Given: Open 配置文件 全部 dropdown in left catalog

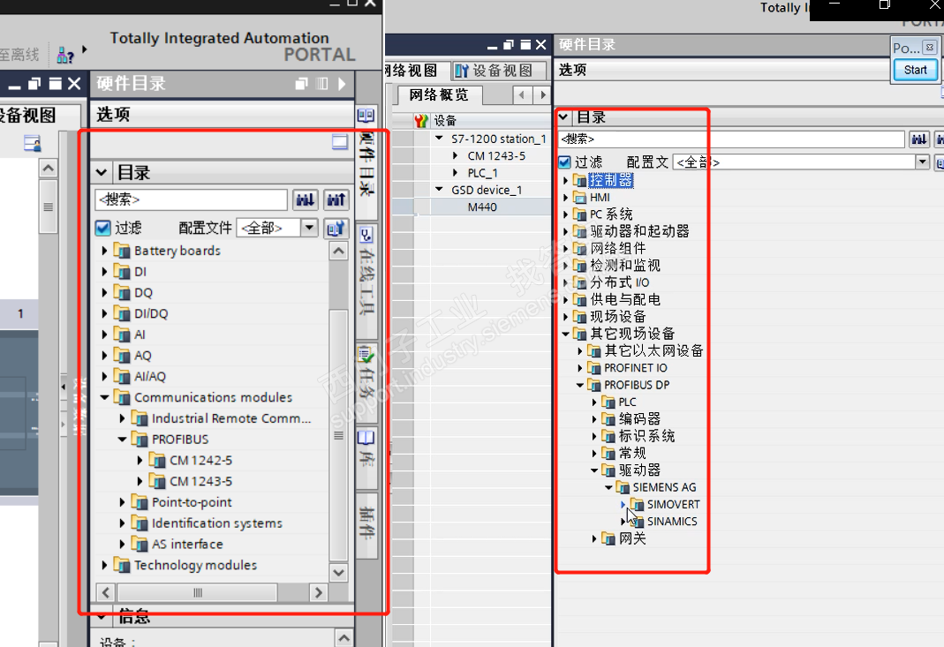Looking at the screenshot, I should 309,228.
